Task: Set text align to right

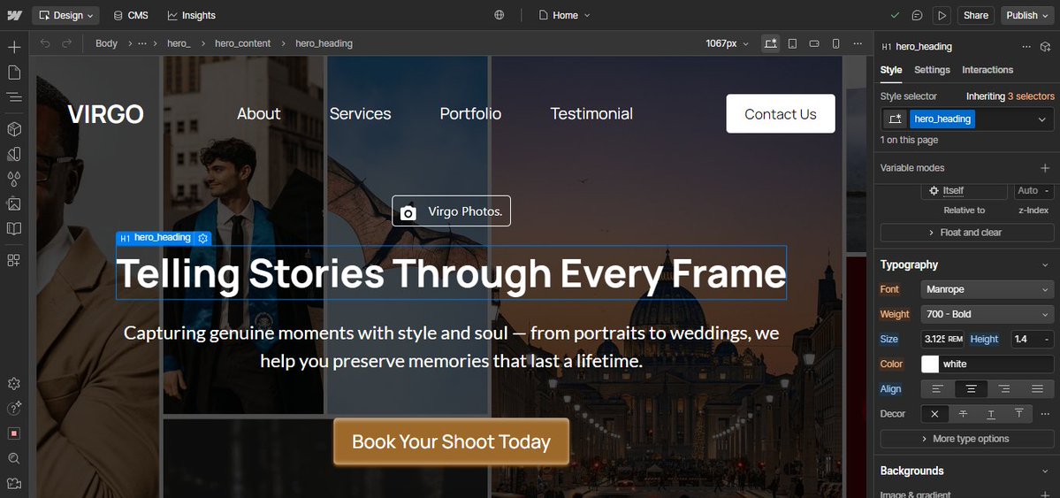Action: click(1004, 389)
